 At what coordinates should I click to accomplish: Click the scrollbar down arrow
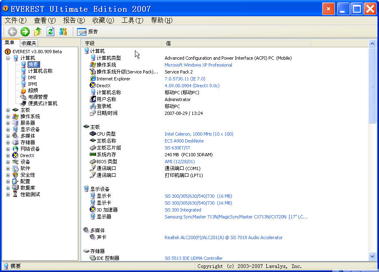click(372, 256)
